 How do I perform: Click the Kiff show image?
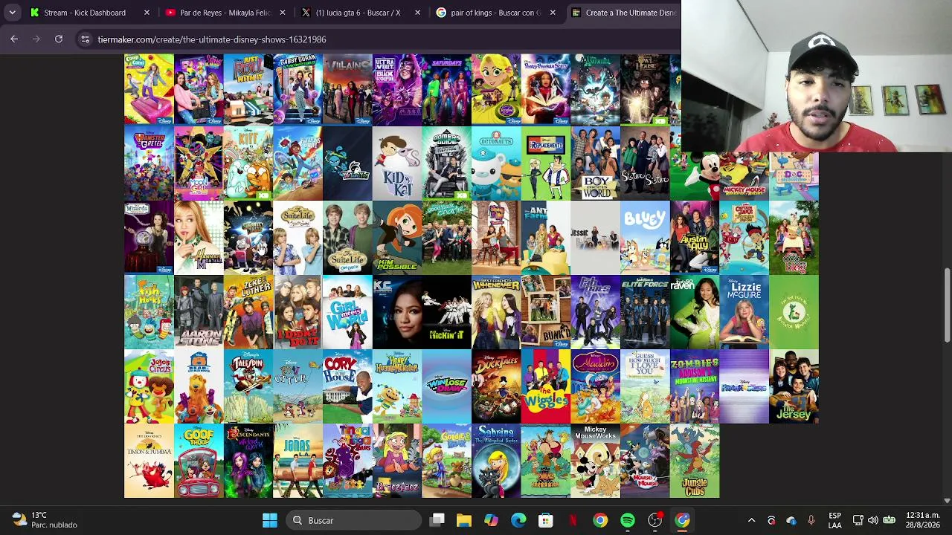(248, 163)
